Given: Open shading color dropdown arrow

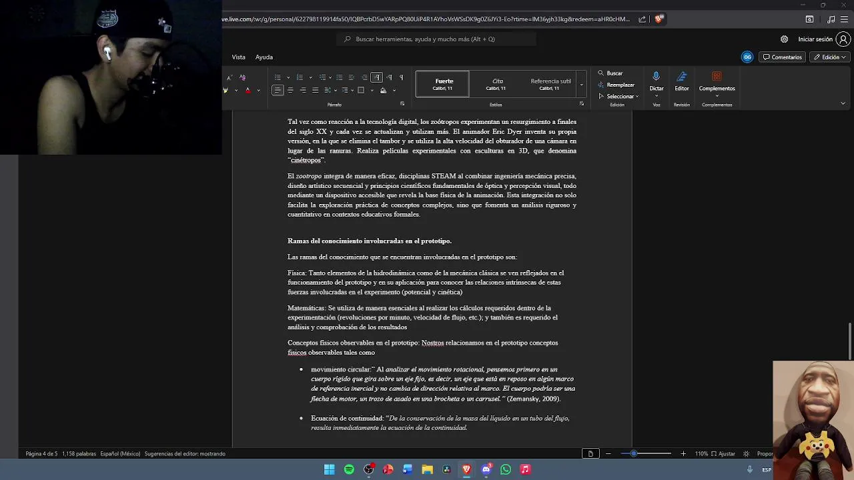Looking at the screenshot, I should [394, 90].
